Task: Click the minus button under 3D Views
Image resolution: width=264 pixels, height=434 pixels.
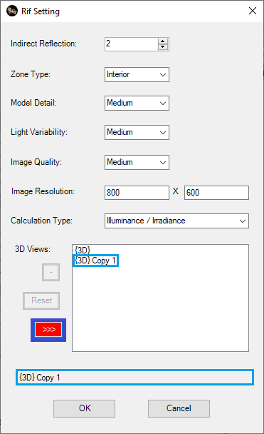Action: [x=51, y=273]
